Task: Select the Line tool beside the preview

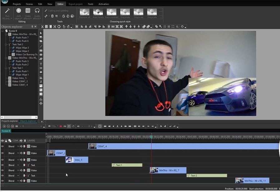Action: 41,46
